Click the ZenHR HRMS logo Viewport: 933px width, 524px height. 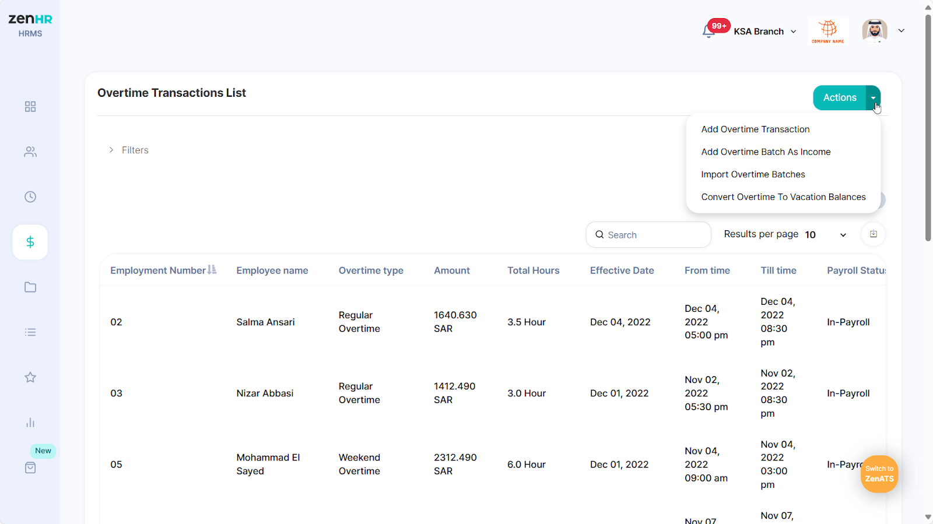click(30, 25)
